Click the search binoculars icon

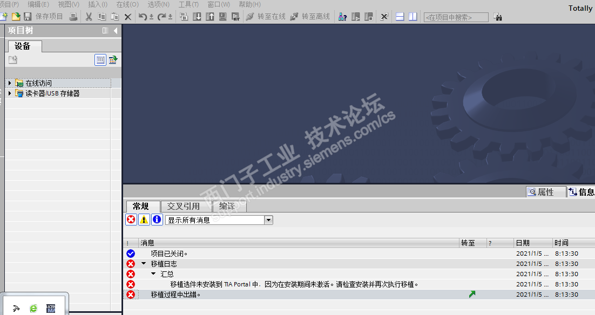pyautogui.click(x=497, y=17)
